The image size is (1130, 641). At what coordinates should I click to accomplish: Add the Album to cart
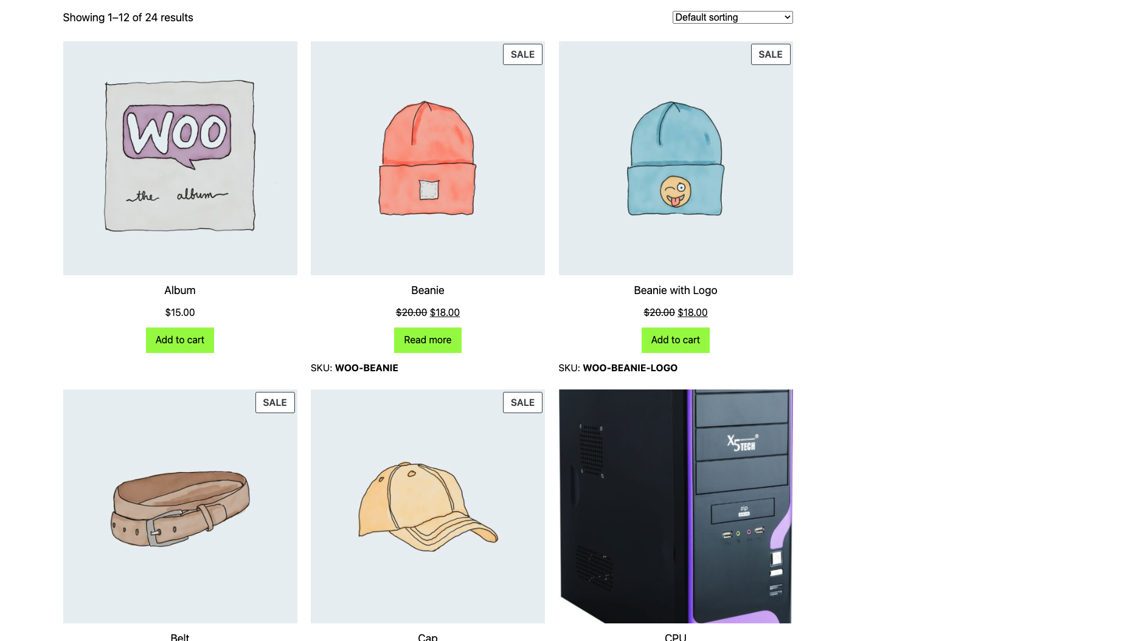click(180, 340)
